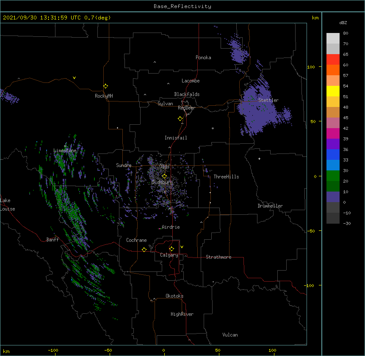Viewport: 365px width, 356px height.
Task: Pick the bright green 30-20 dBZ legend swatch
Action: coord(333,176)
